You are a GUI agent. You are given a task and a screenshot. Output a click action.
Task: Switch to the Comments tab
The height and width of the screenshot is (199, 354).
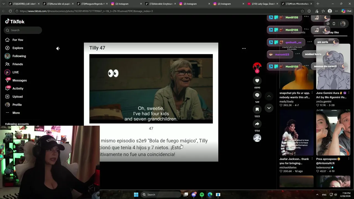coord(298,32)
